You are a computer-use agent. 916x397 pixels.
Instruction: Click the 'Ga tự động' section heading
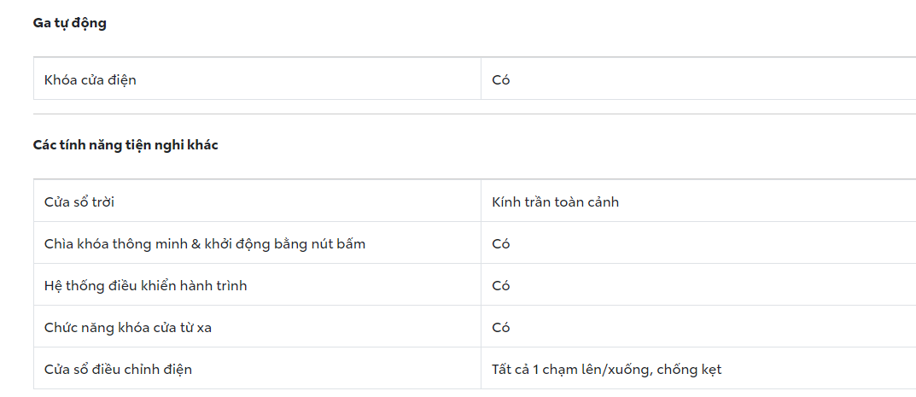(69, 23)
